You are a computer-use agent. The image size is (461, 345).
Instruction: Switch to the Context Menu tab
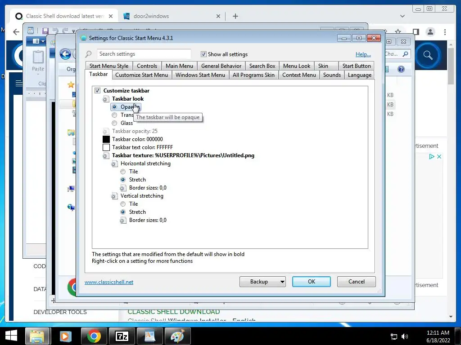click(299, 75)
